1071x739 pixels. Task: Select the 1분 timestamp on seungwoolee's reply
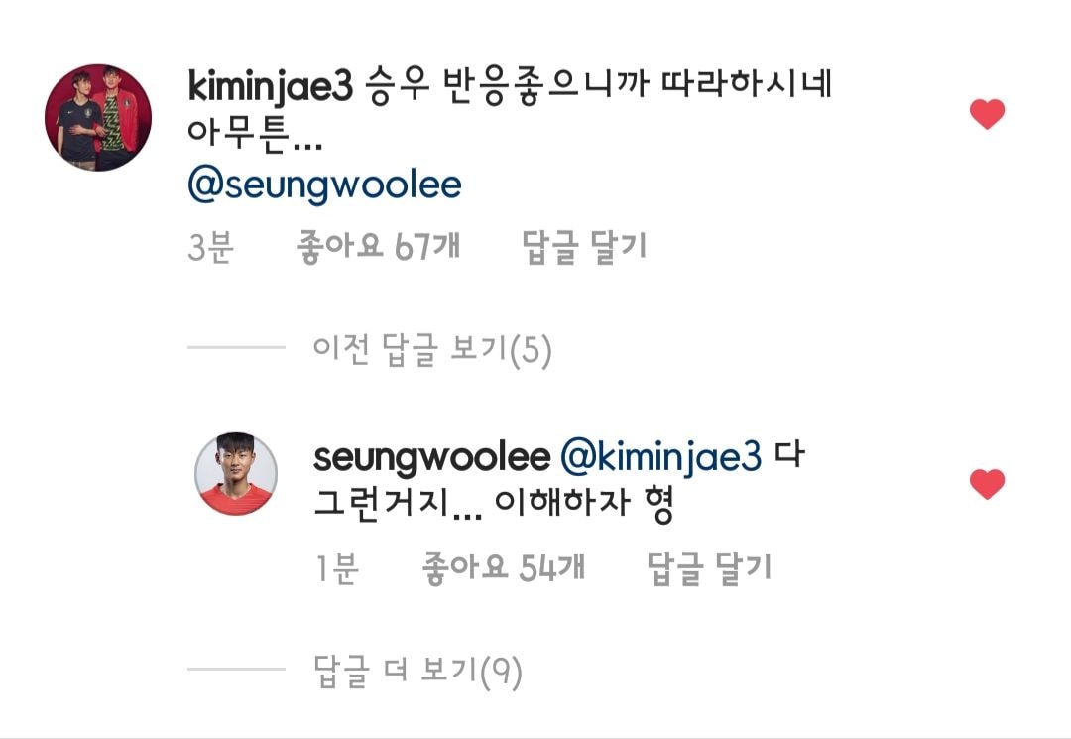click(337, 567)
